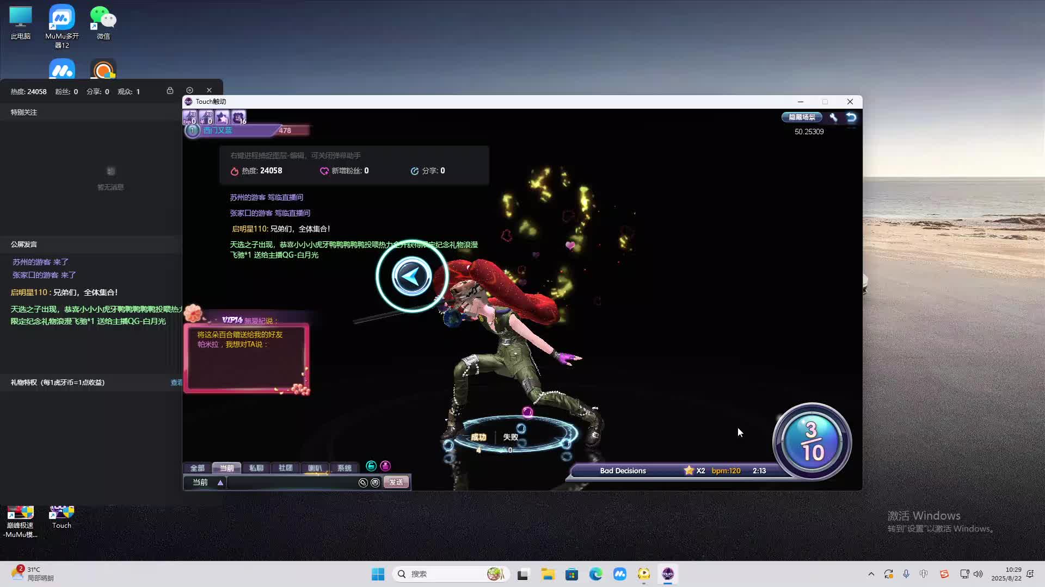The image size is (1045, 587).
Task: Open the emoji smiley picker in chat
Action: click(x=376, y=483)
